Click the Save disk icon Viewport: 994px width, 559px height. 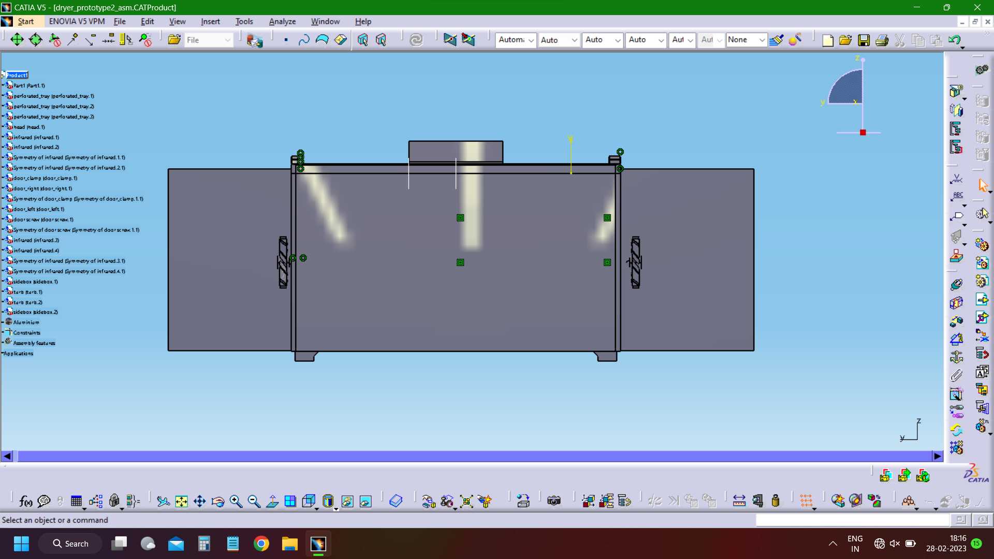click(864, 40)
